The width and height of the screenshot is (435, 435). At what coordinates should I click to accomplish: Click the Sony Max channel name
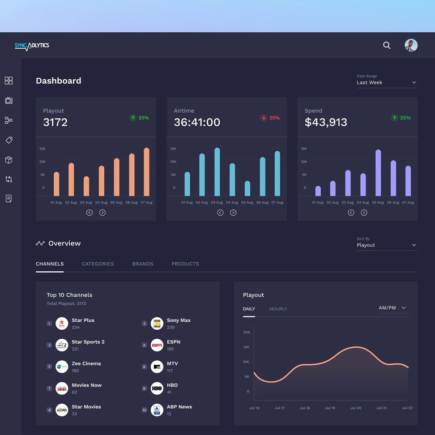click(x=178, y=320)
